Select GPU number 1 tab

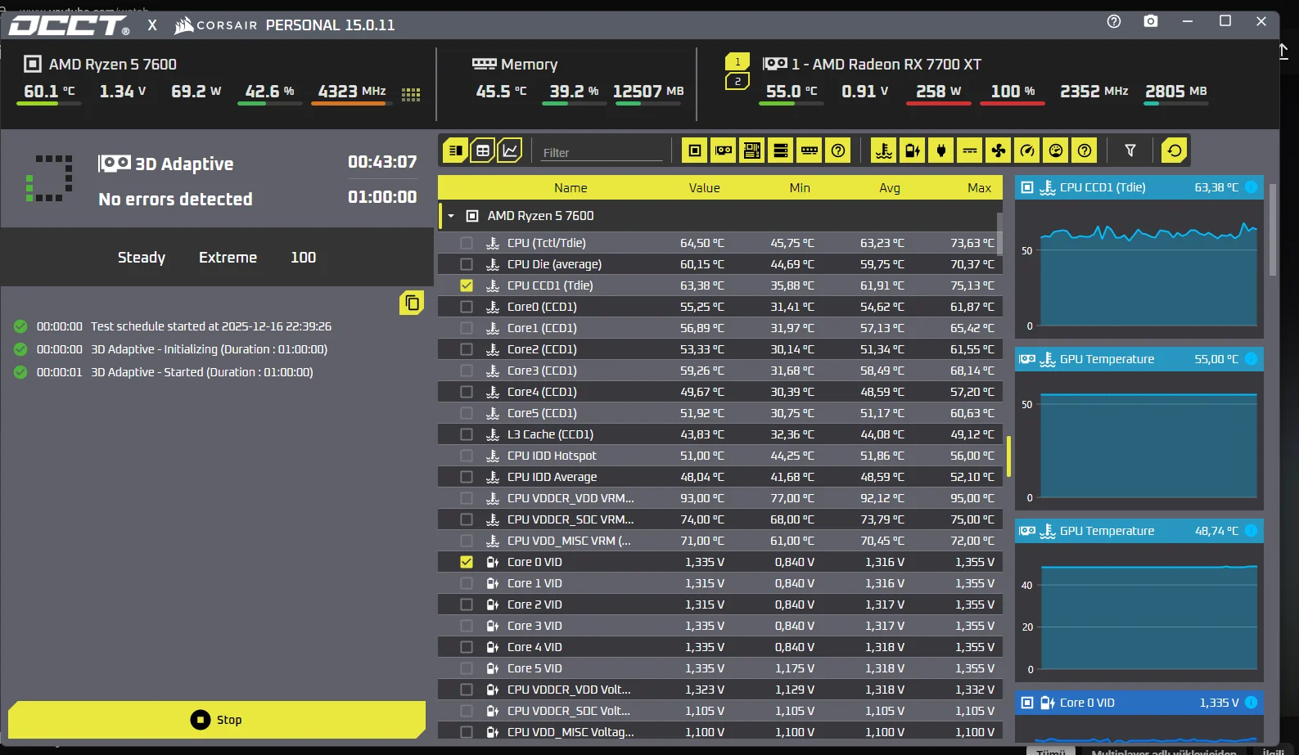pos(737,61)
